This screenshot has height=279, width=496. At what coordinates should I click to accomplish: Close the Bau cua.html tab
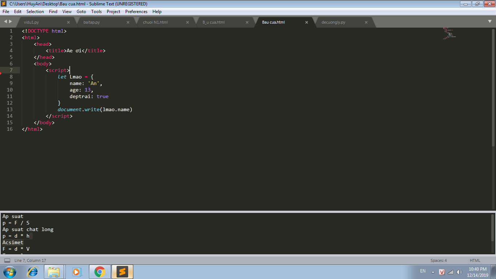coord(306,22)
